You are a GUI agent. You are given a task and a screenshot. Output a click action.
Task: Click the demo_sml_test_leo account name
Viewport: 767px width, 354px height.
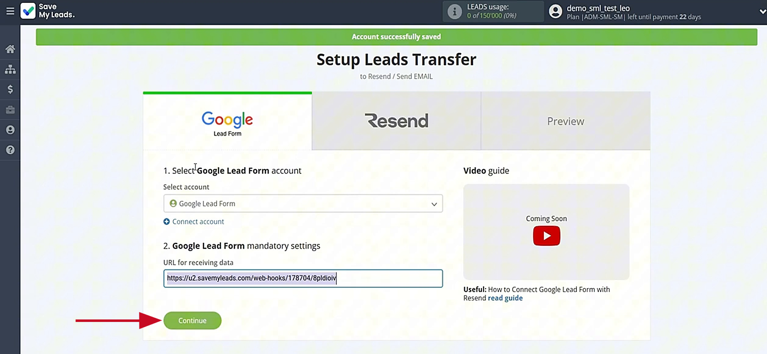tap(598, 8)
